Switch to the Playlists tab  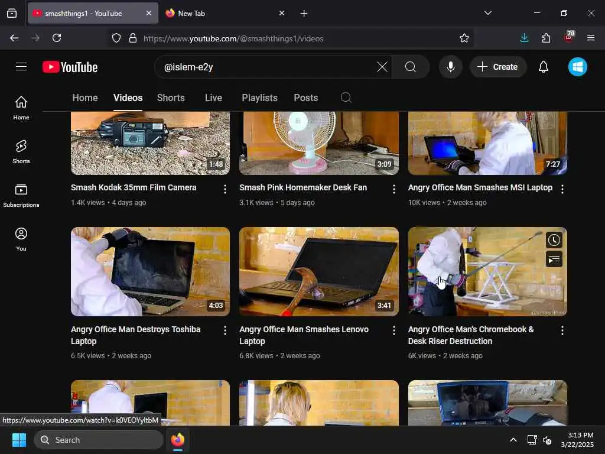point(260,98)
